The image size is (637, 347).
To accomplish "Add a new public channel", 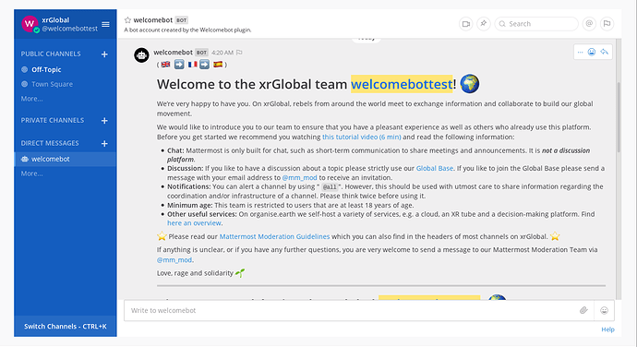I will tap(104, 54).
